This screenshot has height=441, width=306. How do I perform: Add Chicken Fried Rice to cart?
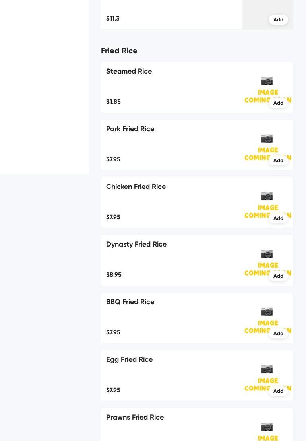pyautogui.click(x=278, y=218)
